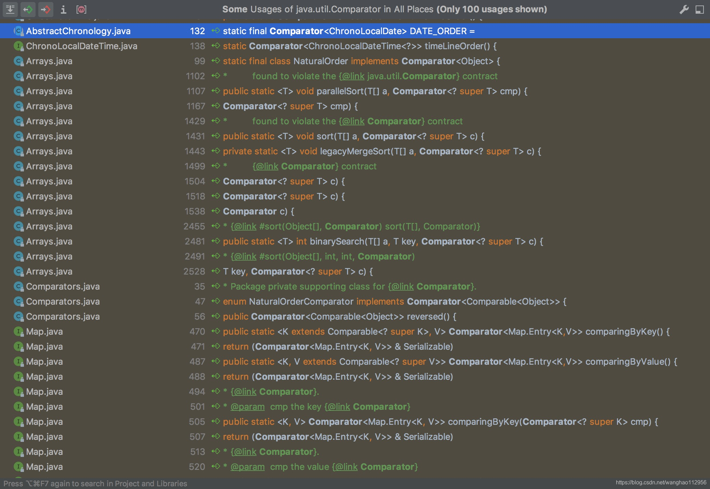Select the AbstractChronology.java line 132 usage
Image resolution: width=710 pixels, height=489 pixels.
349,31
